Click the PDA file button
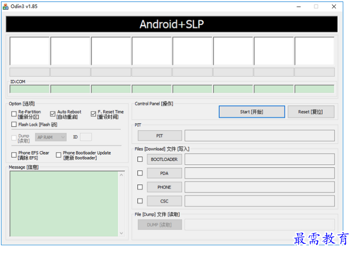This screenshot has height=254, width=353. [165, 173]
